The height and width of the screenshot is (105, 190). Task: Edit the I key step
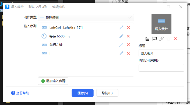pos(121,53)
